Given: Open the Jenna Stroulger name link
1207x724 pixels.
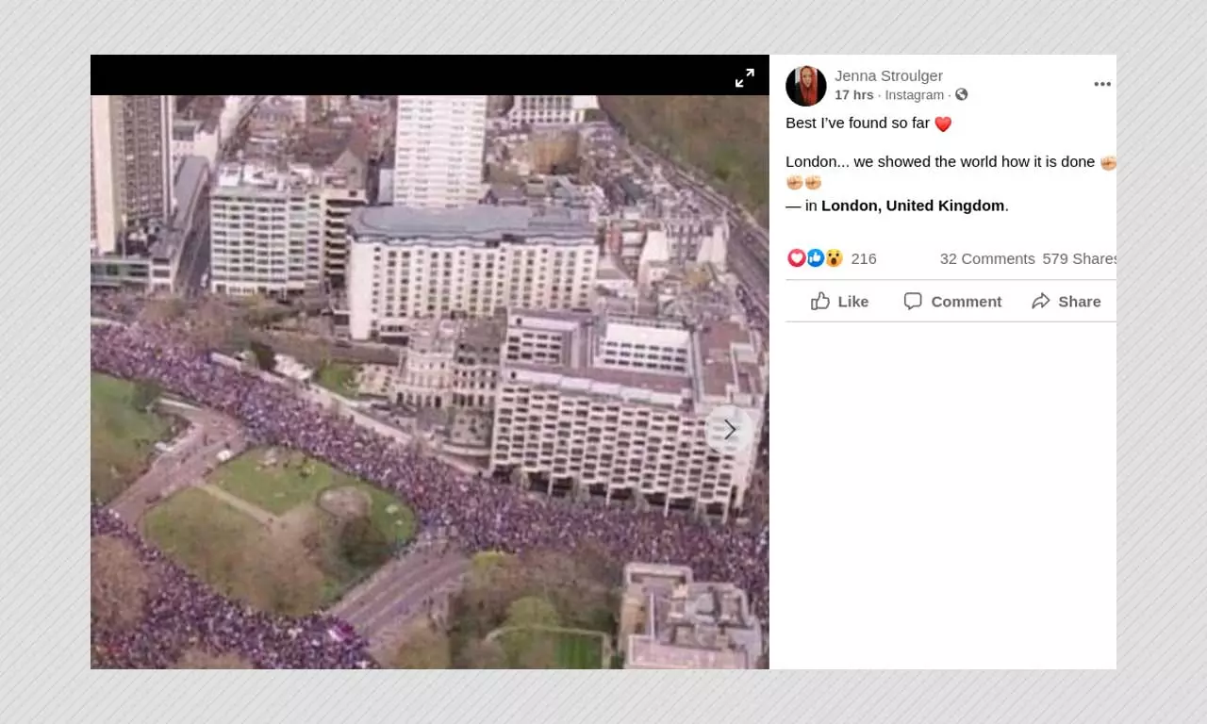Looking at the screenshot, I should pyautogui.click(x=888, y=75).
